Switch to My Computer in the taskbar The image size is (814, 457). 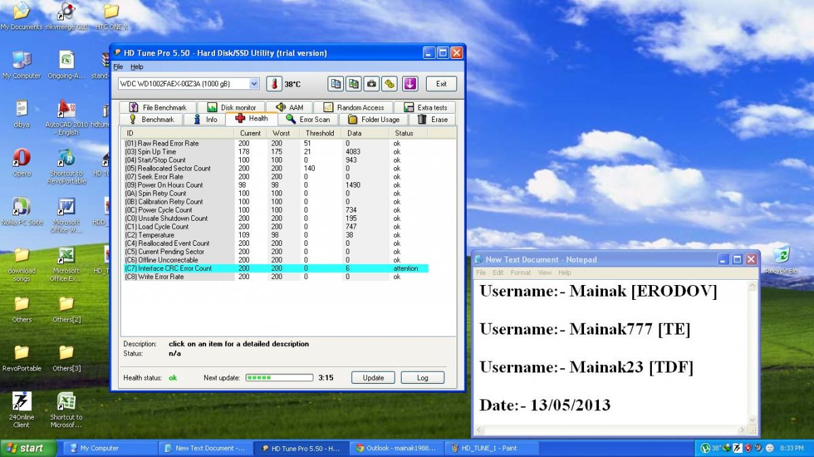coord(110,448)
